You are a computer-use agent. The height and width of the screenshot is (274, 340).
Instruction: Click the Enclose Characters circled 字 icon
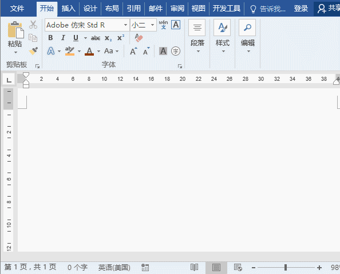click(176, 51)
